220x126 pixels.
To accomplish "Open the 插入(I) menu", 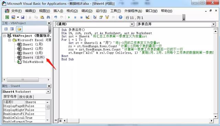I will (x=58, y=11).
